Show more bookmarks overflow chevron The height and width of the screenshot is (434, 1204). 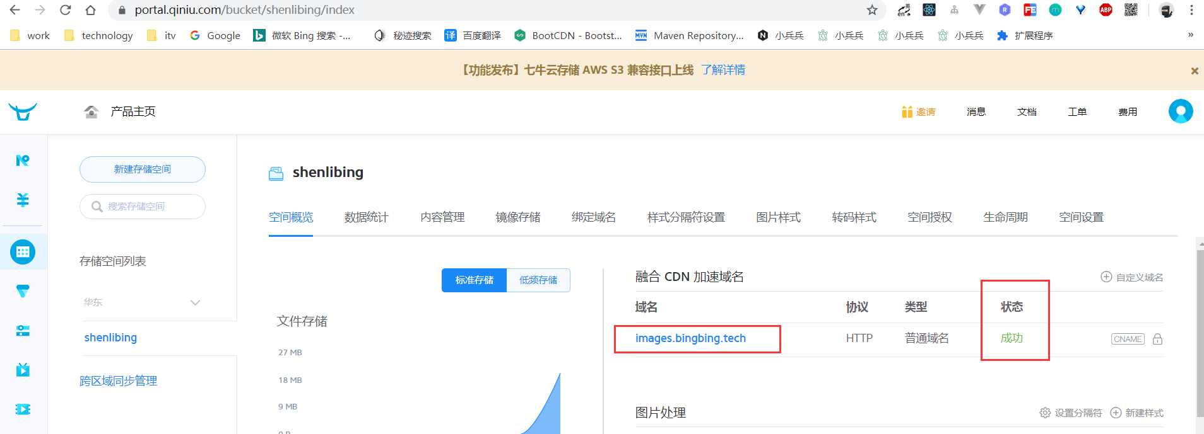[1191, 35]
